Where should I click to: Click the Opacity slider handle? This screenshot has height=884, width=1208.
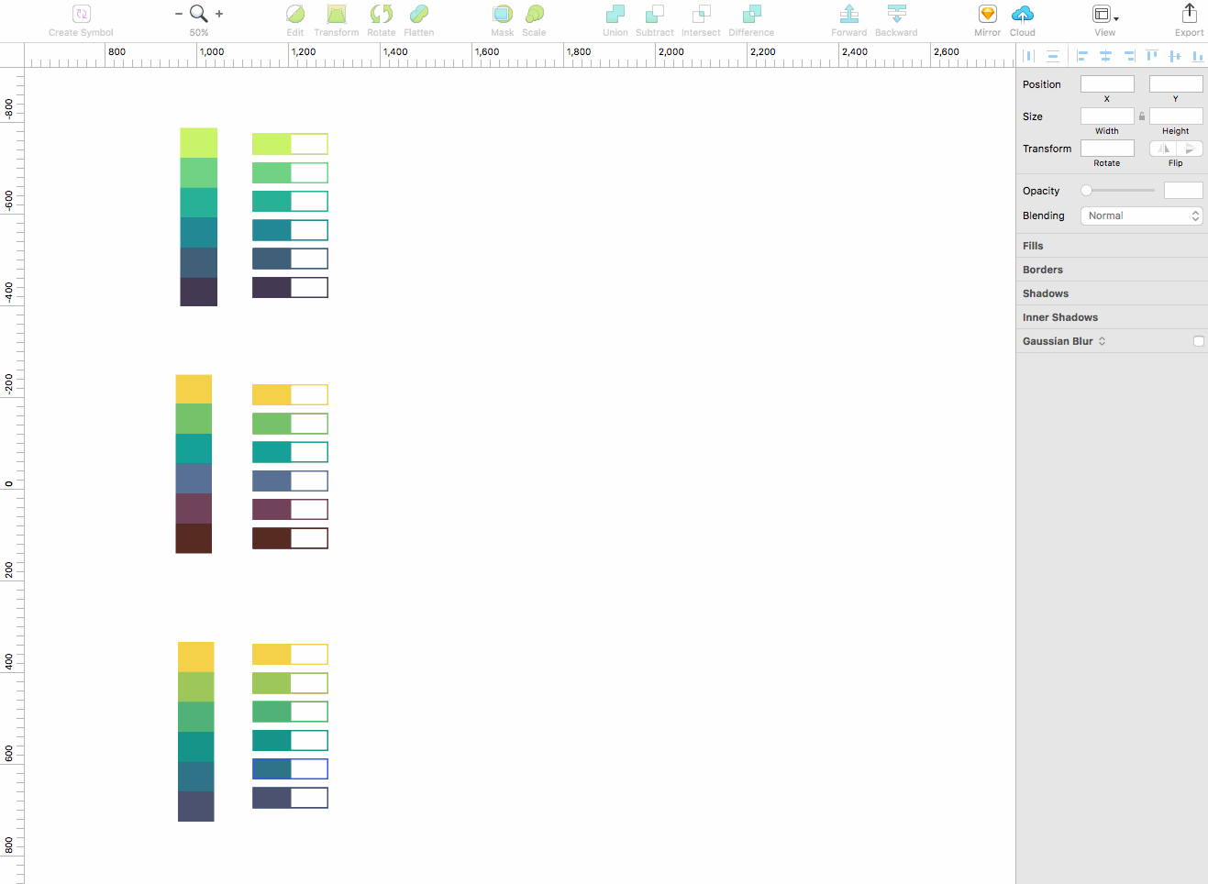pyautogui.click(x=1086, y=191)
